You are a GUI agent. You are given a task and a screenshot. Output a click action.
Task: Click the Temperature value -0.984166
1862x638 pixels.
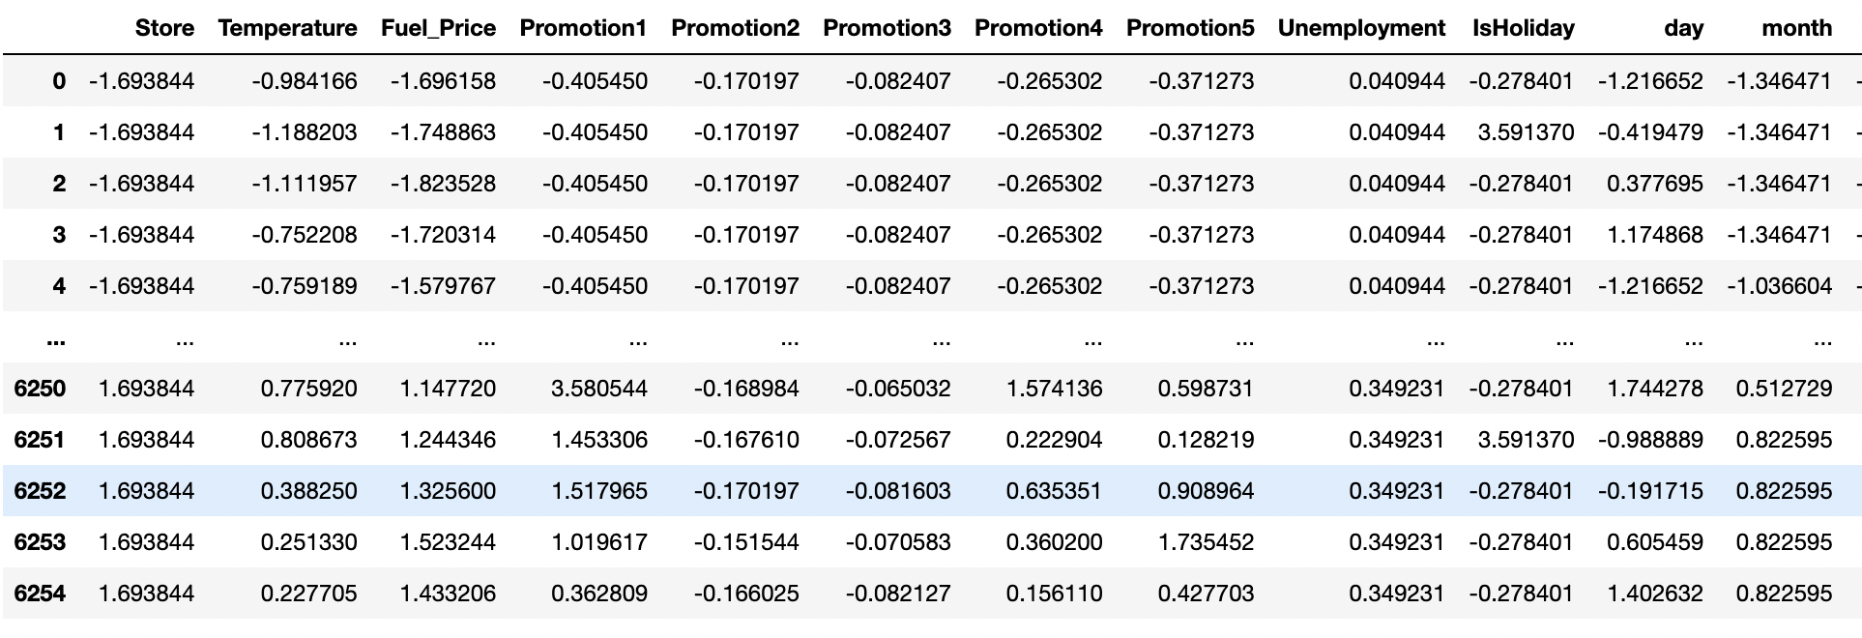pos(304,81)
